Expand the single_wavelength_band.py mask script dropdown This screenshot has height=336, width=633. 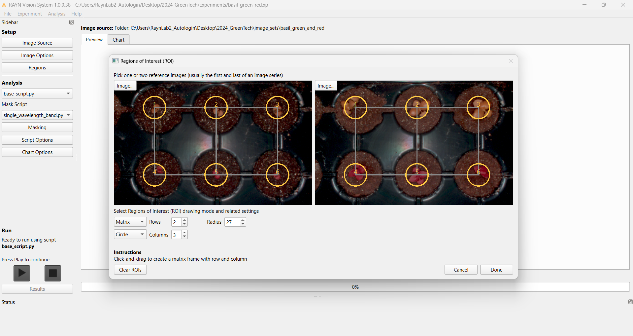pos(37,115)
